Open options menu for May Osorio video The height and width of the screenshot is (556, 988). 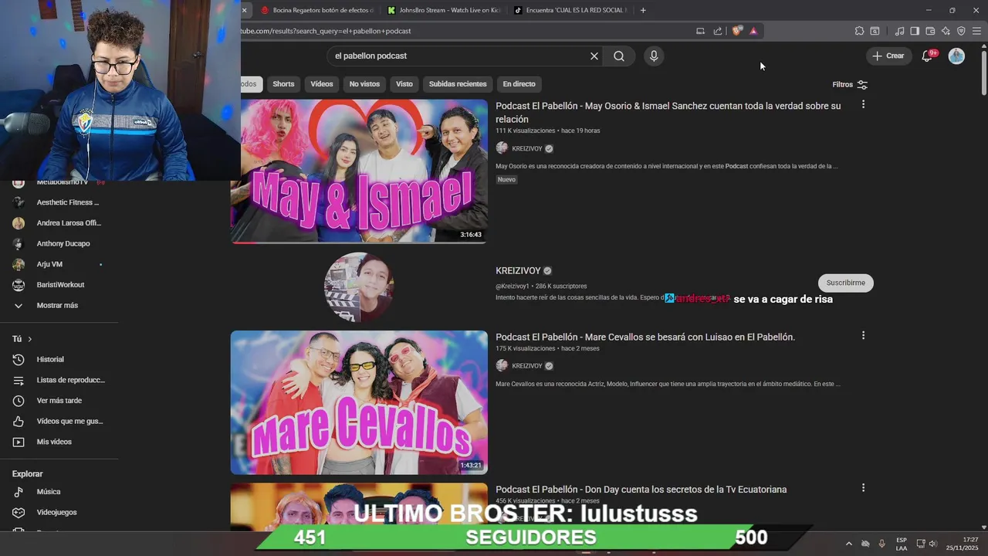click(863, 104)
